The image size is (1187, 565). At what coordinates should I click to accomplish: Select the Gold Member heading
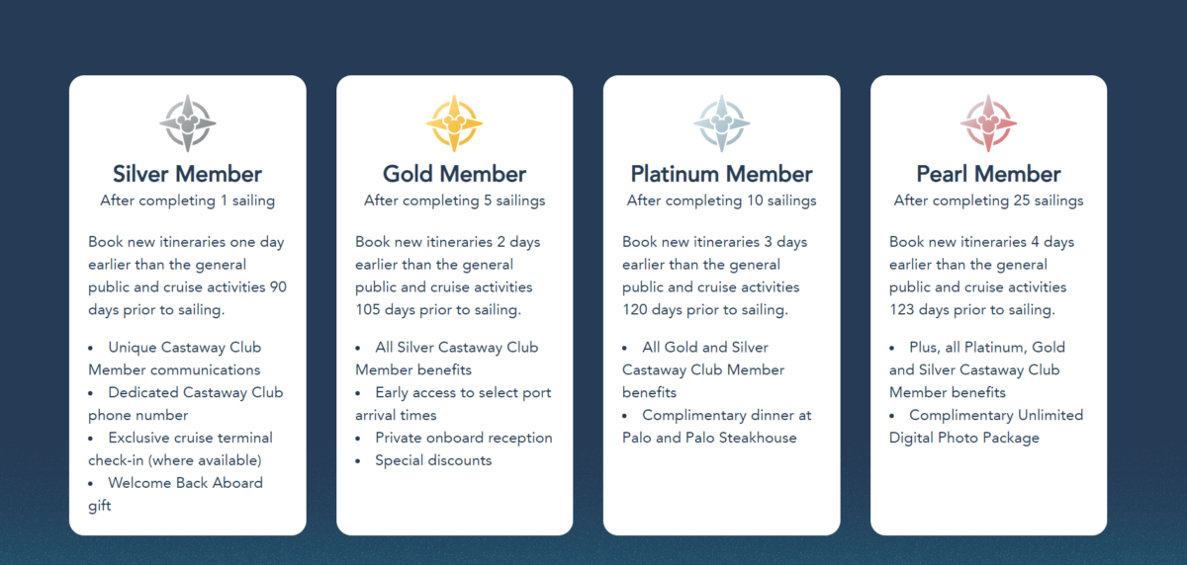coord(454,175)
